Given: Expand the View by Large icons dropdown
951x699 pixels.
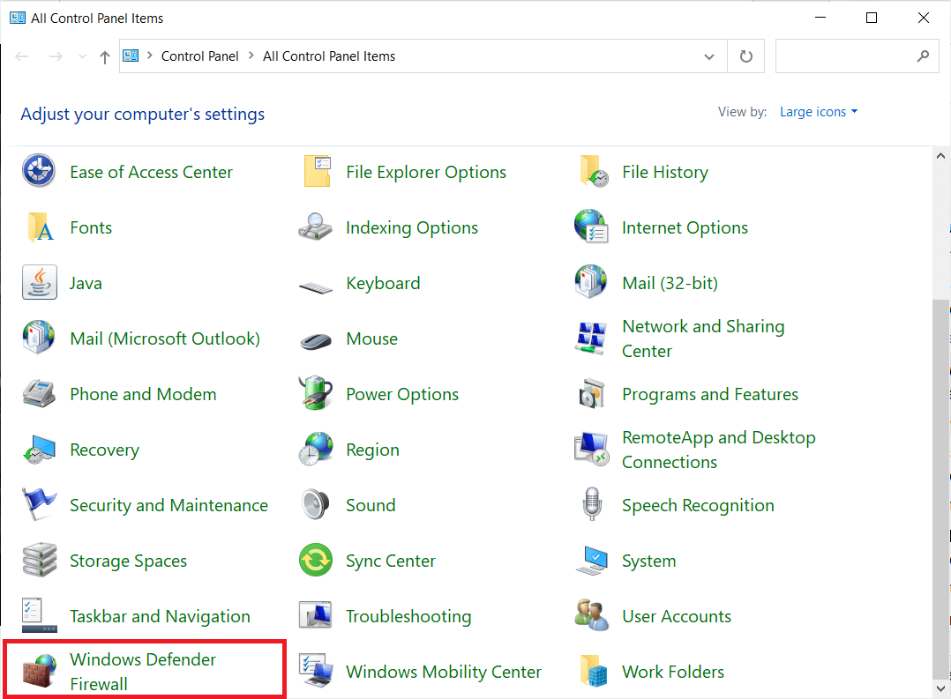Looking at the screenshot, I should point(819,112).
